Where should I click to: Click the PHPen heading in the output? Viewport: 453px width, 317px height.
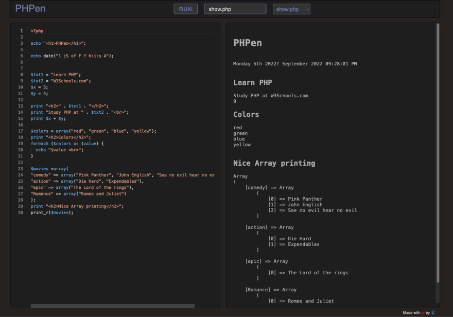pos(248,43)
